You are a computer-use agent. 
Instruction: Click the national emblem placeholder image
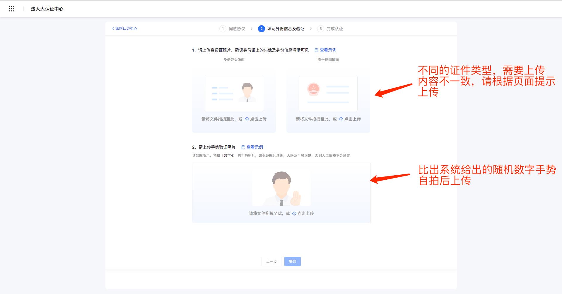click(x=328, y=93)
